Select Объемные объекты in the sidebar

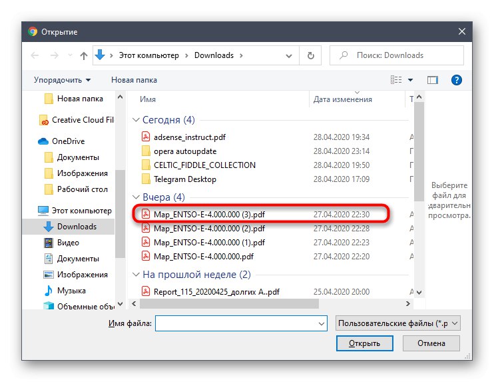[x=79, y=306]
